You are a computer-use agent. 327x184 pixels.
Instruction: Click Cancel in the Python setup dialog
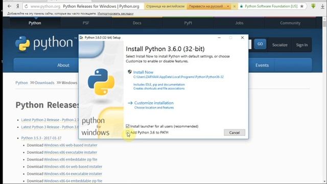(235, 133)
